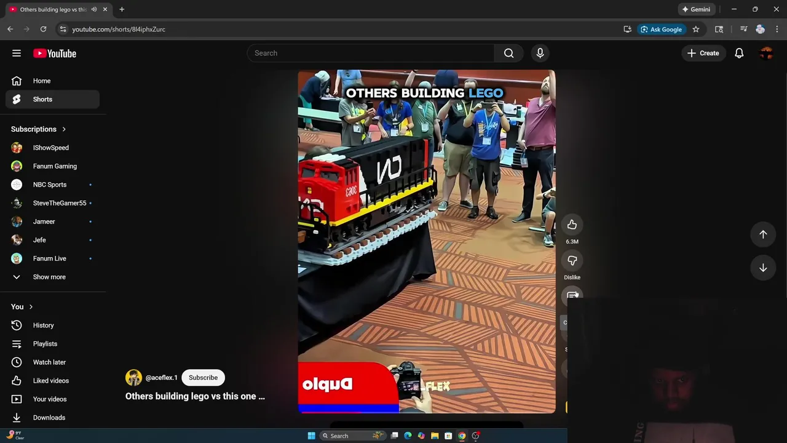The height and width of the screenshot is (443, 787).
Task: Close the Others building lego tab
Action: click(105, 9)
